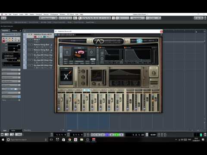The width and height of the screenshot is (207, 155).
Task: Open Chrome from the taskbar
Action: pyautogui.click(x=69, y=139)
